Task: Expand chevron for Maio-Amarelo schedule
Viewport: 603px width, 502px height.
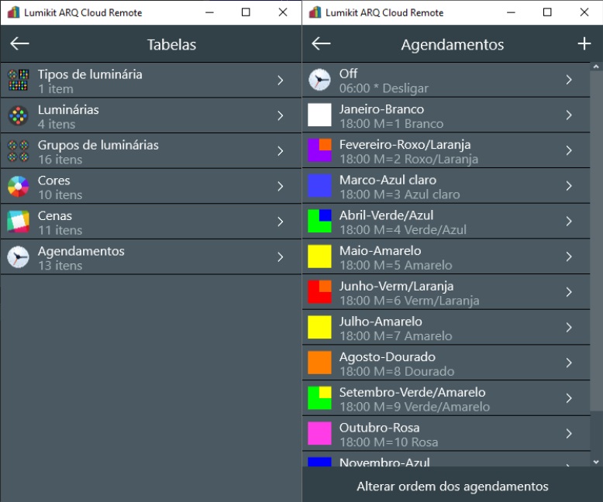Action: click(568, 257)
